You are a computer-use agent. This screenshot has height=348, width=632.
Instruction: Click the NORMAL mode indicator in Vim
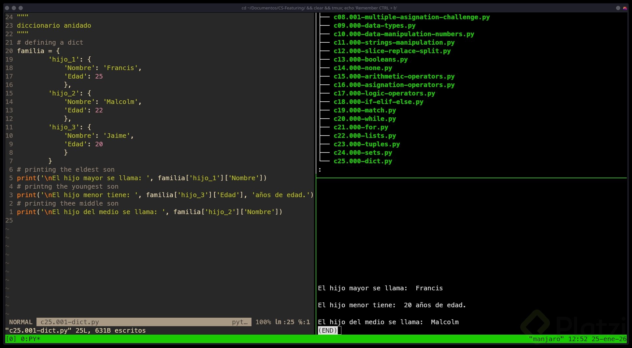pyautogui.click(x=21, y=322)
